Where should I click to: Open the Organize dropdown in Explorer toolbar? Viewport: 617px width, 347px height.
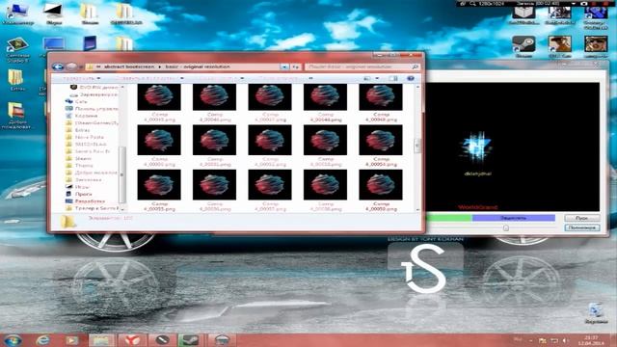tap(81, 78)
